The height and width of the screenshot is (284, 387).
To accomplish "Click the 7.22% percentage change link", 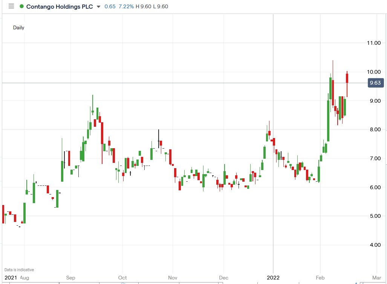I will (x=126, y=6).
